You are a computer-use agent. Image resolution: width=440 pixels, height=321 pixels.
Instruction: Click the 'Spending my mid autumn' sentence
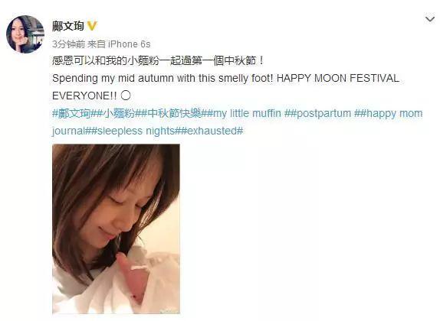[225, 79]
